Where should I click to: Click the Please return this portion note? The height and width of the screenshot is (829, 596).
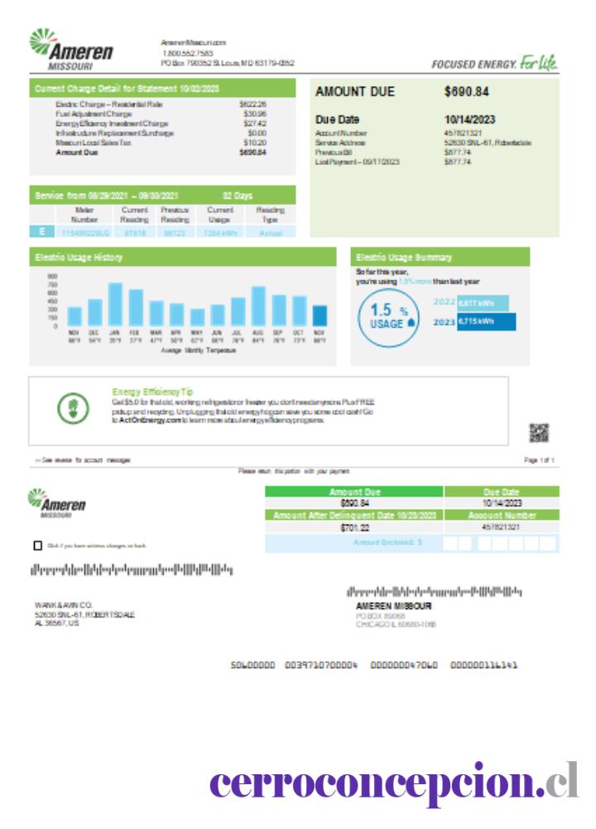pyautogui.click(x=294, y=471)
